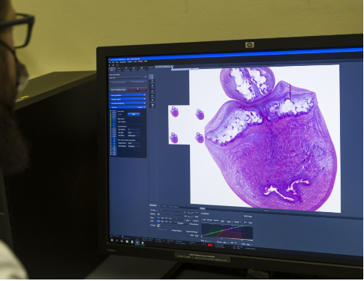Open the Acquisition menu in the menu bar
364x281 pixels.
[123, 62]
